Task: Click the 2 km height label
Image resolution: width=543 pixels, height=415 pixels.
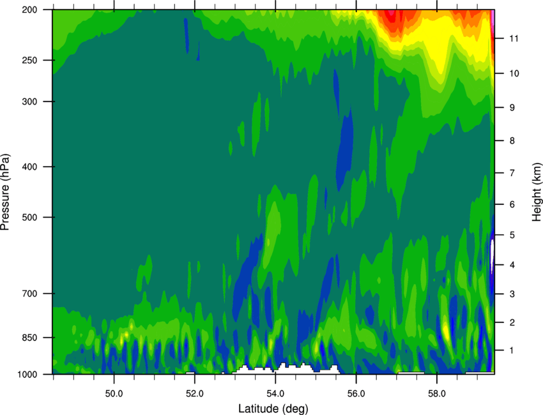Action: pyautogui.click(x=512, y=322)
